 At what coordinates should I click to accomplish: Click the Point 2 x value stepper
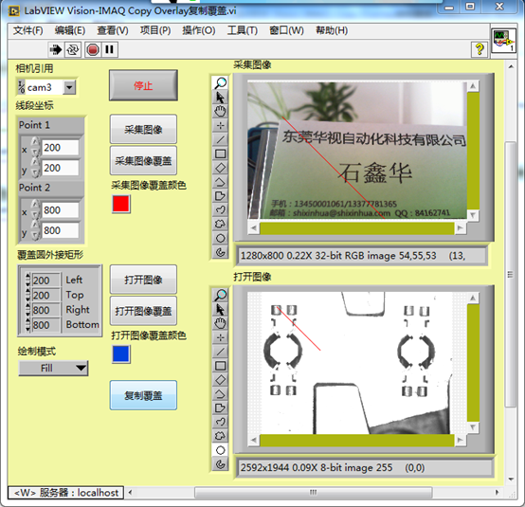pos(35,210)
